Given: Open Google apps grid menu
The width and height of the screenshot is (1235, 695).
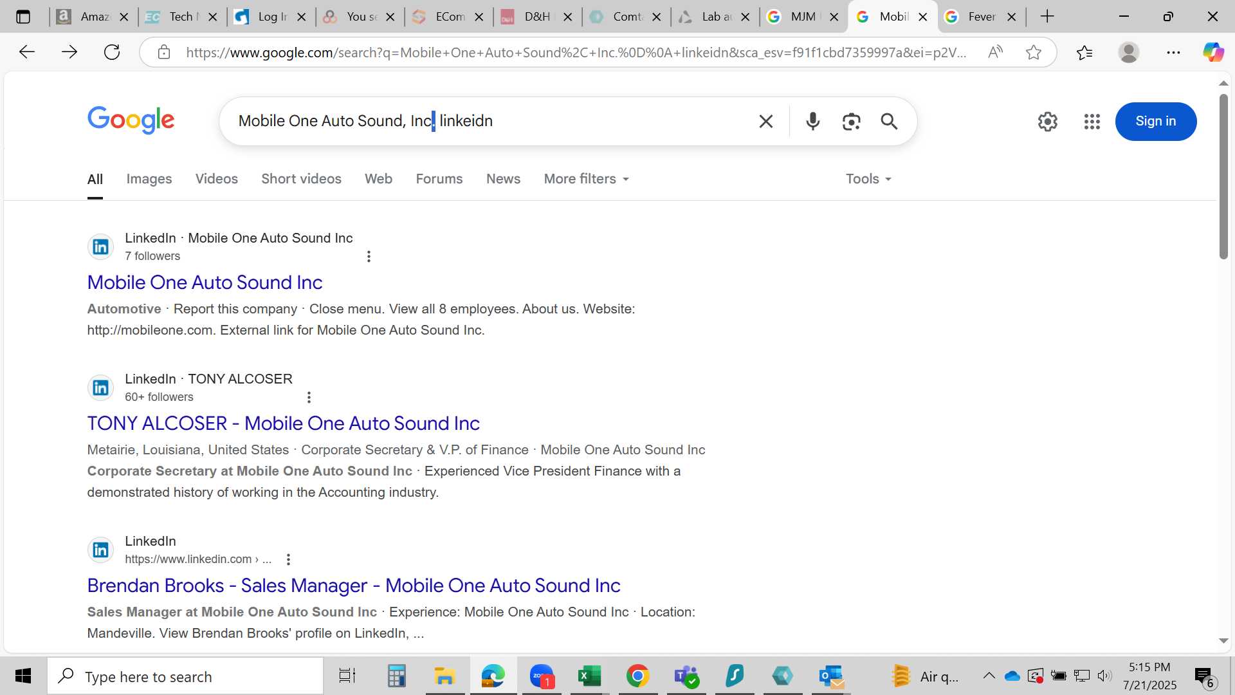Looking at the screenshot, I should click(1092, 121).
